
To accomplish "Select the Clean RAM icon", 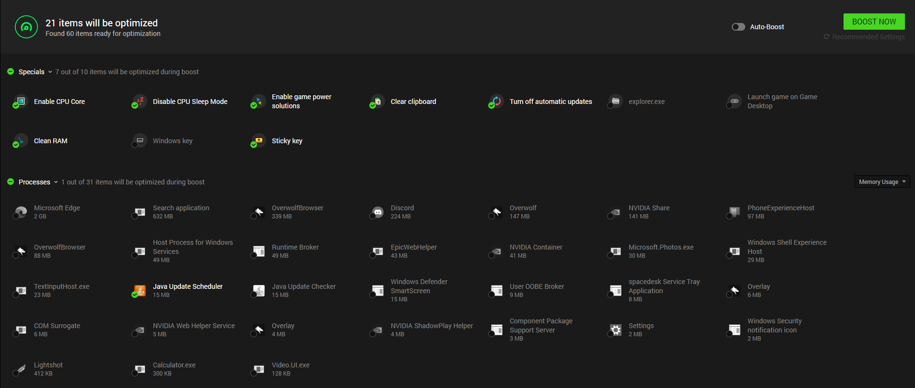I will point(20,141).
